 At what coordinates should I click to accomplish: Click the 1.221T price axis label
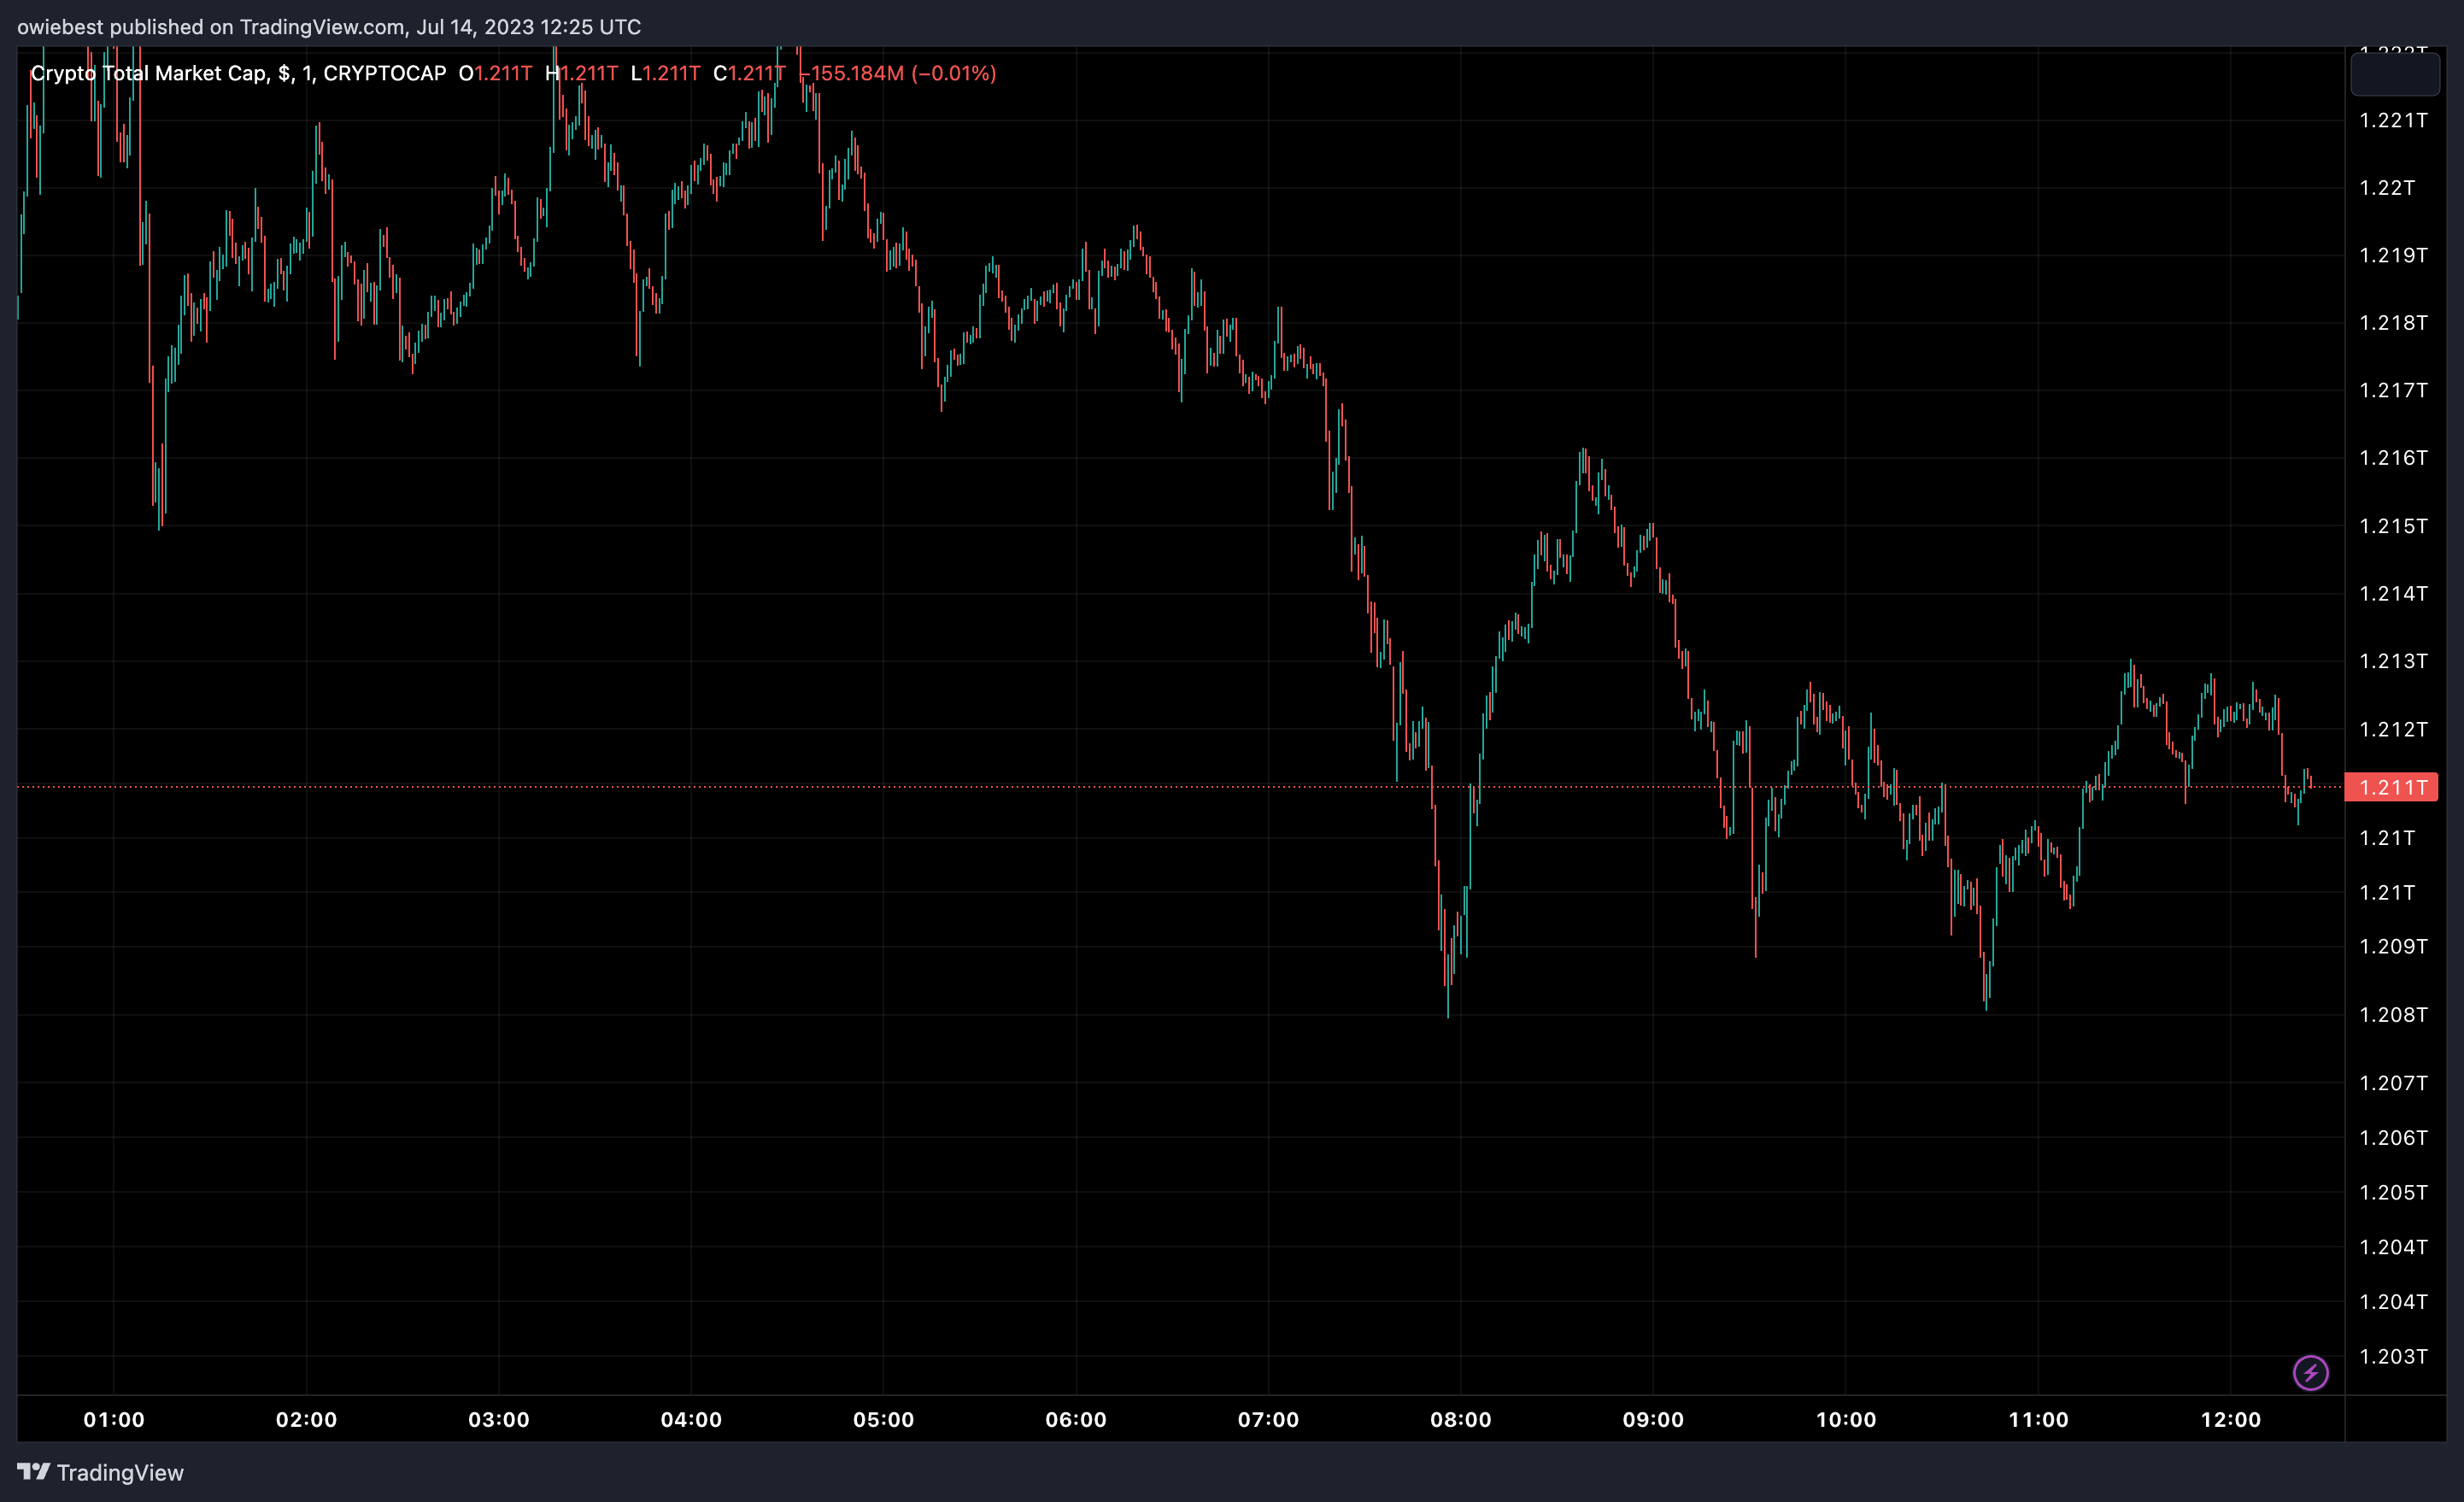pyautogui.click(x=2393, y=120)
